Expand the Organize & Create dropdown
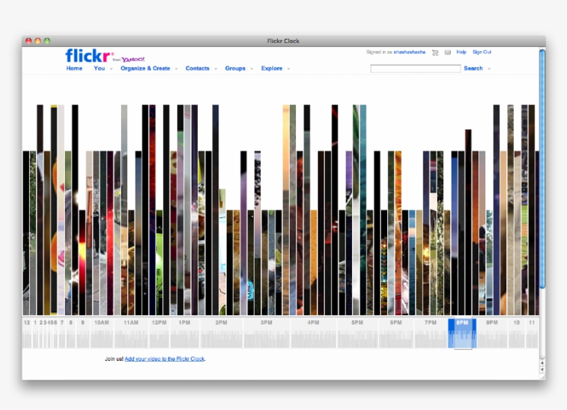567x410 pixels. (x=176, y=68)
